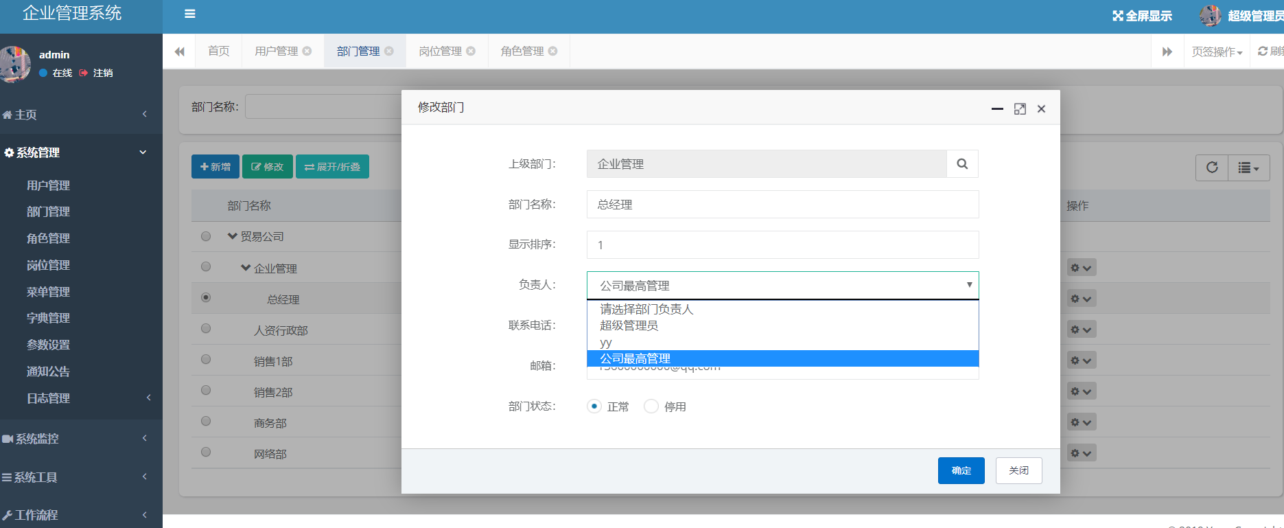Select the 销售2部 row radio button
The height and width of the screenshot is (528, 1284).
[x=206, y=390]
